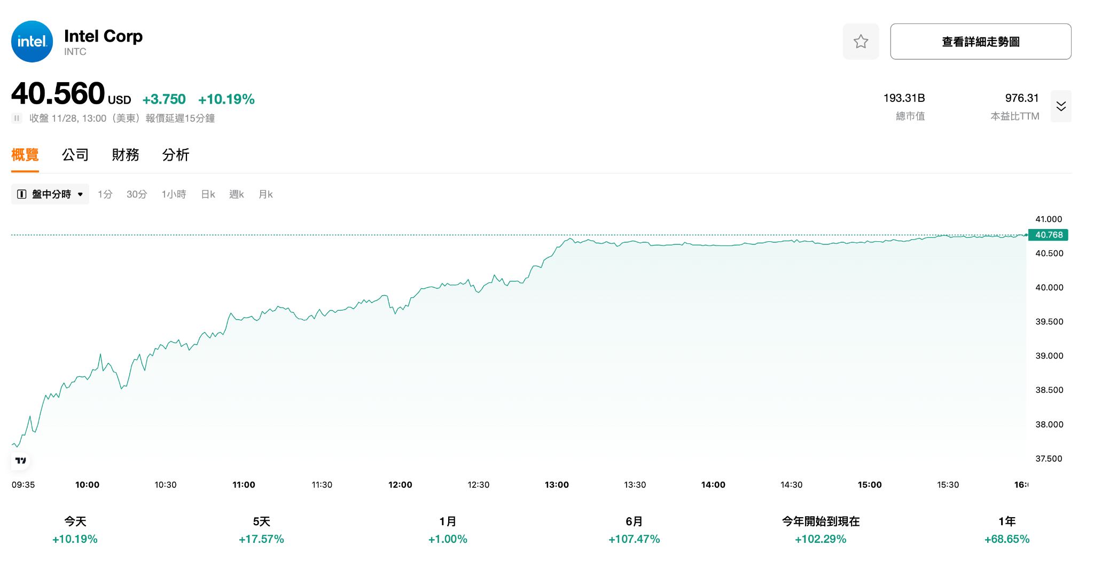The height and width of the screenshot is (561, 1094).
Task: Click the TradingView logo on chart
Action: click(x=21, y=461)
